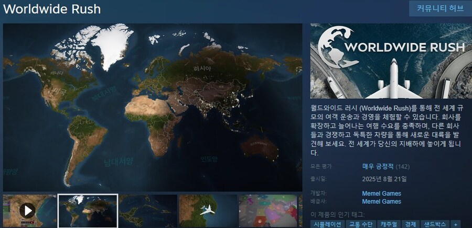Image resolution: width=472 pixels, height=228 pixels.
Task: Click the Worldwide Rush header capsule image
Action: (391, 61)
